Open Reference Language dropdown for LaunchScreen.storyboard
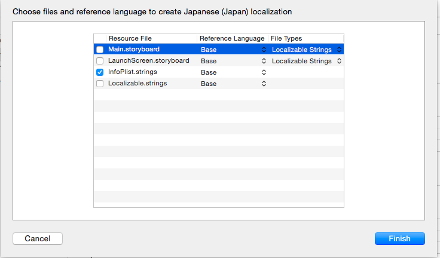 (264, 61)
